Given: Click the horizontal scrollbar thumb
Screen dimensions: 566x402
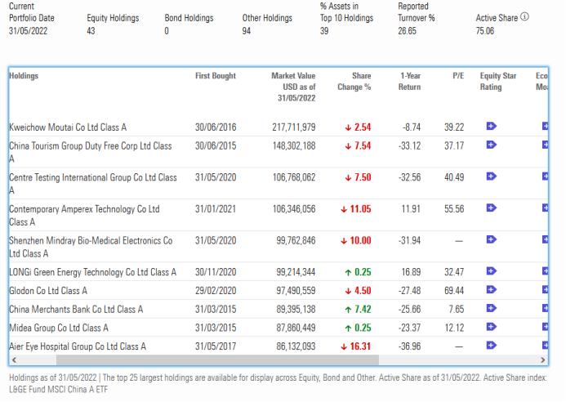Looking at the screenshot, I should pos(217,360).
